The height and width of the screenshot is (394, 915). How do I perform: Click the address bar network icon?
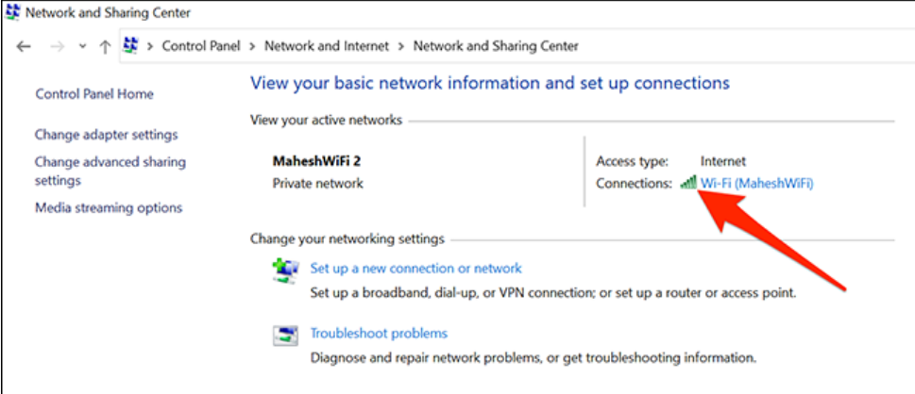point(132,45)
